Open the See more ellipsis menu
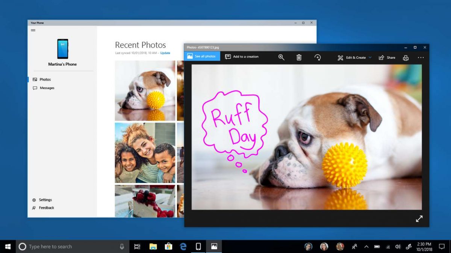The width and height of the screenshot is (451, 253). (x=421, y=57)
